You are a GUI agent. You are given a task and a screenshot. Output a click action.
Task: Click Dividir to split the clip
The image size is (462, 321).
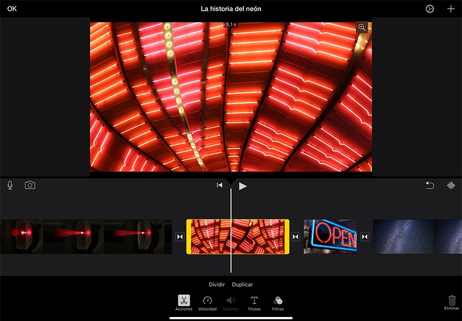[x=216, y=284]
